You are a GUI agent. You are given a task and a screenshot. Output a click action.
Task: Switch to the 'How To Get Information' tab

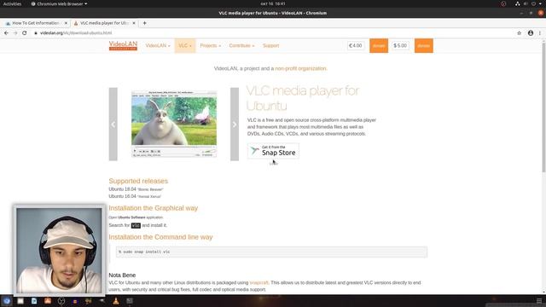tap(36, 23)
